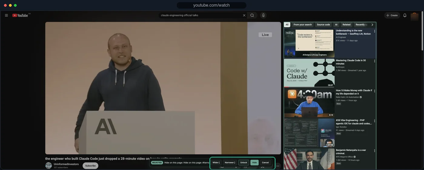Open options for #28 Vibe Engineering video
This screenshot has height=170, width=424.
point(374,121)
